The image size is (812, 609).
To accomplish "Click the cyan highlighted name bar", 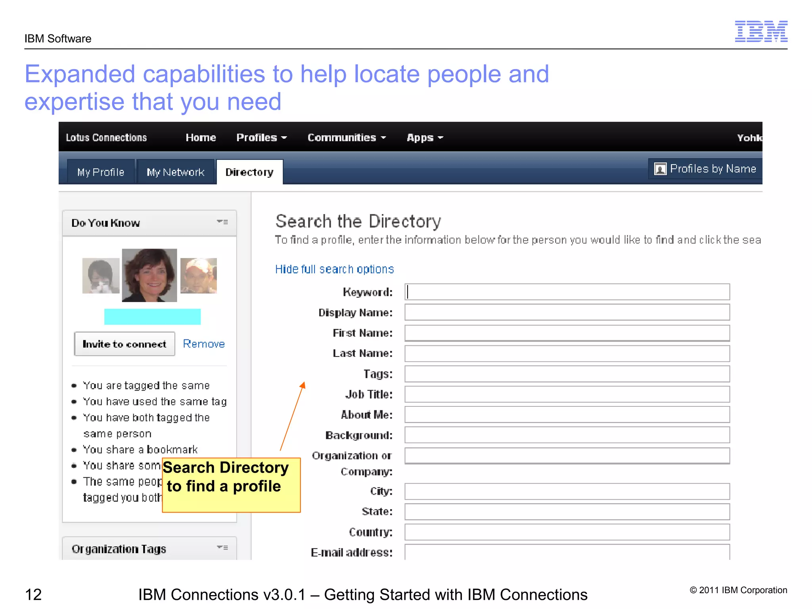I will [x=152, y=317].
